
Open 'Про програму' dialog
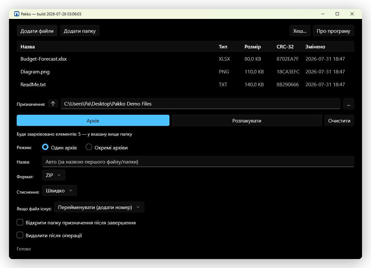click(x=333, y=31)
